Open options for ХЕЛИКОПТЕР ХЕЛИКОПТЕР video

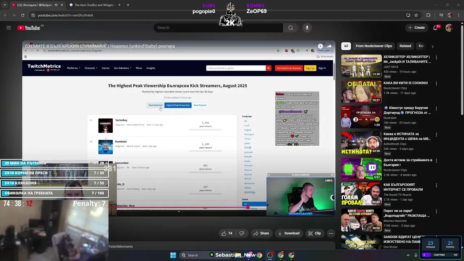[x=436, y=58]
